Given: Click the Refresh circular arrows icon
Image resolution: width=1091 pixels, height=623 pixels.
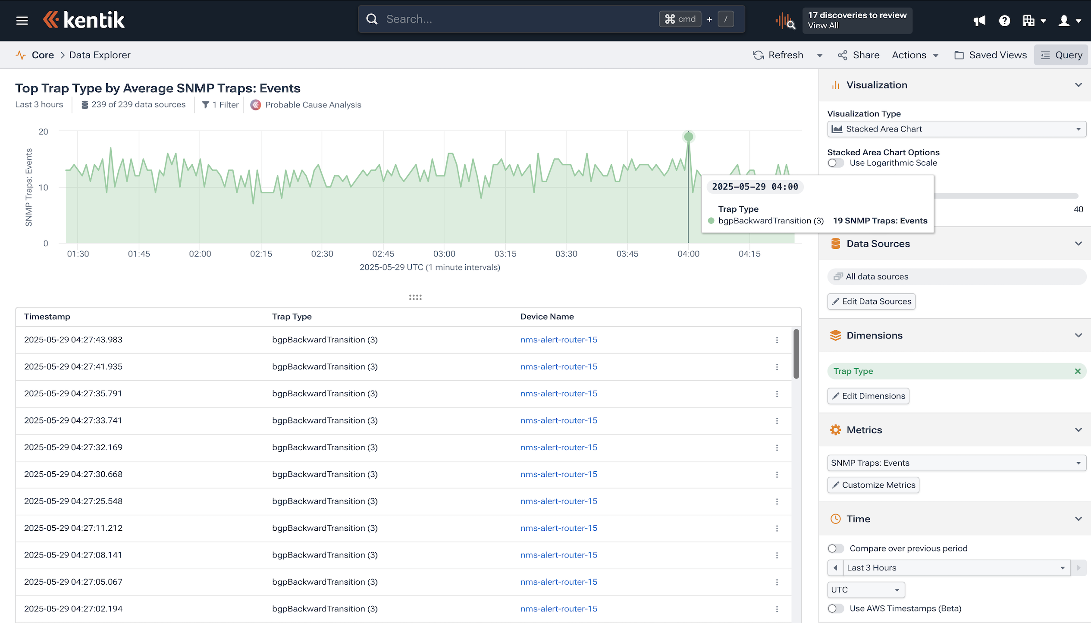Looking at the screenshot, I should pyautogui.click(x=758, y=55).
